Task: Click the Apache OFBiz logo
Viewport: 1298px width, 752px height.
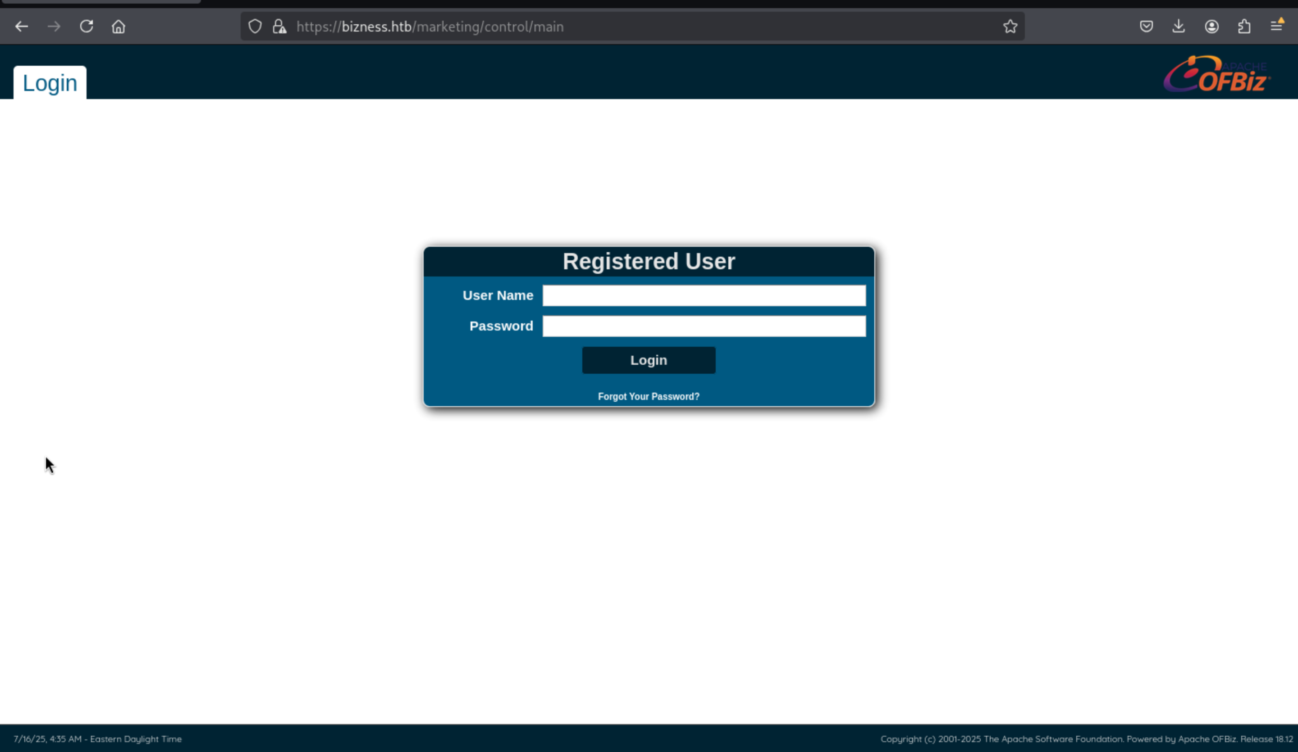Action: [x=1216, y=75]
